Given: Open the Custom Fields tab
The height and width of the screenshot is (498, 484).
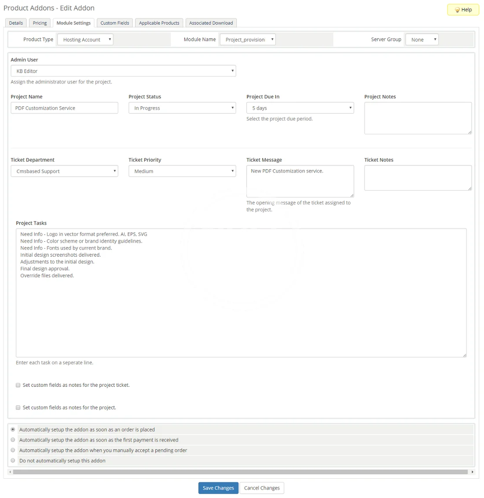Looking at the screenshot, I should [114, 23].
